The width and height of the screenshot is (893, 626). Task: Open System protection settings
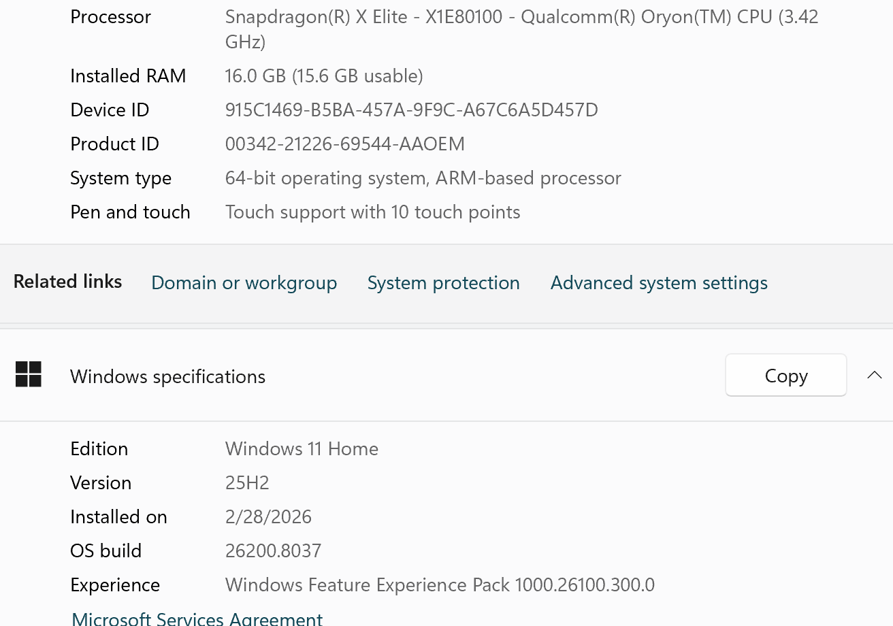pos(443,282)
